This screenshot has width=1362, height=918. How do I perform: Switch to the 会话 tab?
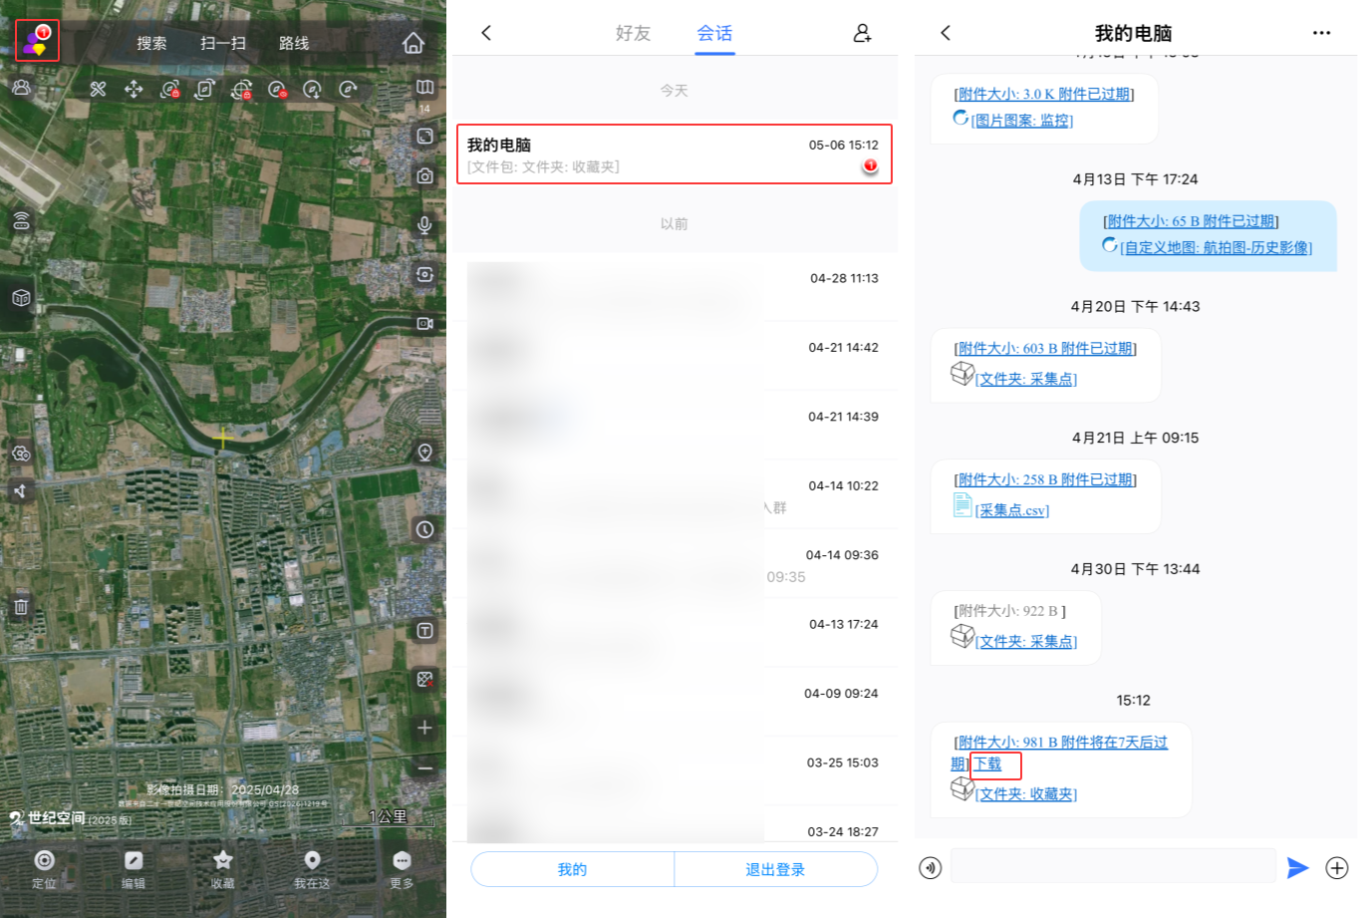[x=714, y=33]
